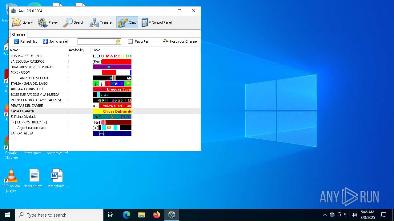Switch to the Channels tab
The height and width of the screenshot is (221, 394).
pyautogui.click(x=19, y=34)
